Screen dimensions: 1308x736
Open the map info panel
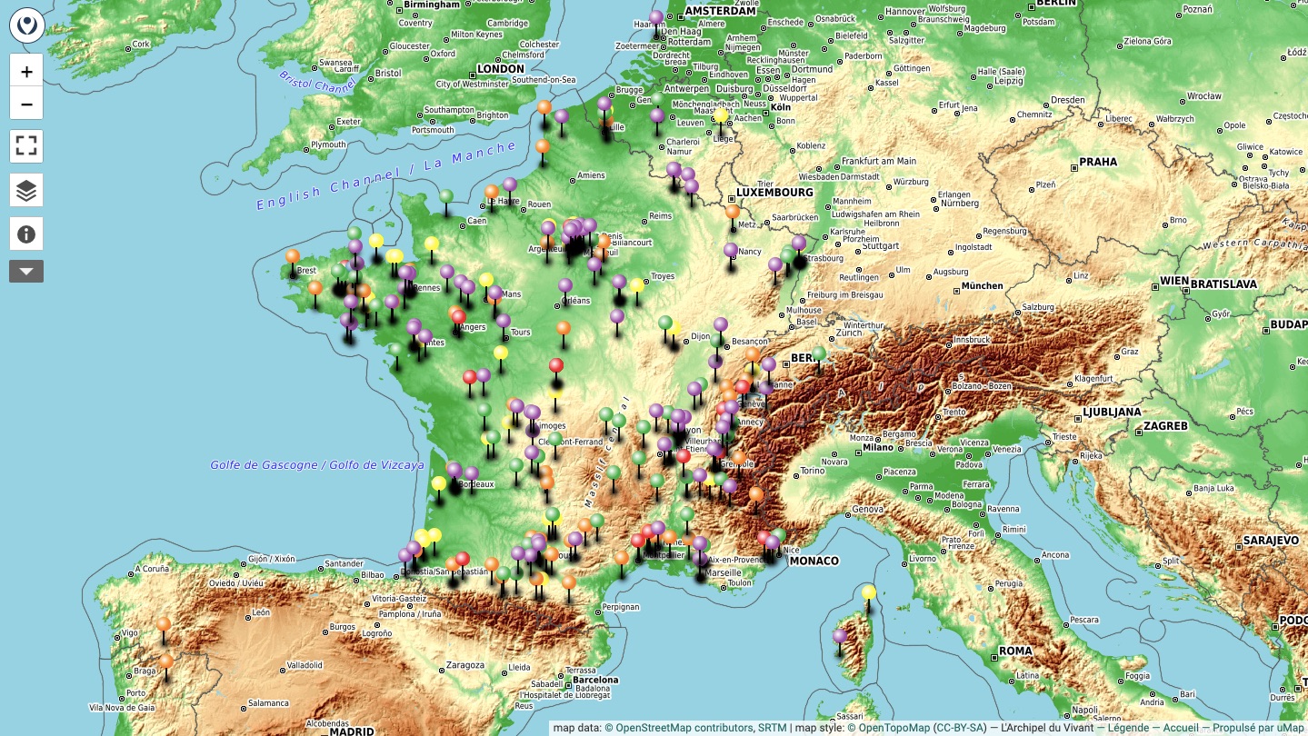pyautogui.click(x=26, y=234)
